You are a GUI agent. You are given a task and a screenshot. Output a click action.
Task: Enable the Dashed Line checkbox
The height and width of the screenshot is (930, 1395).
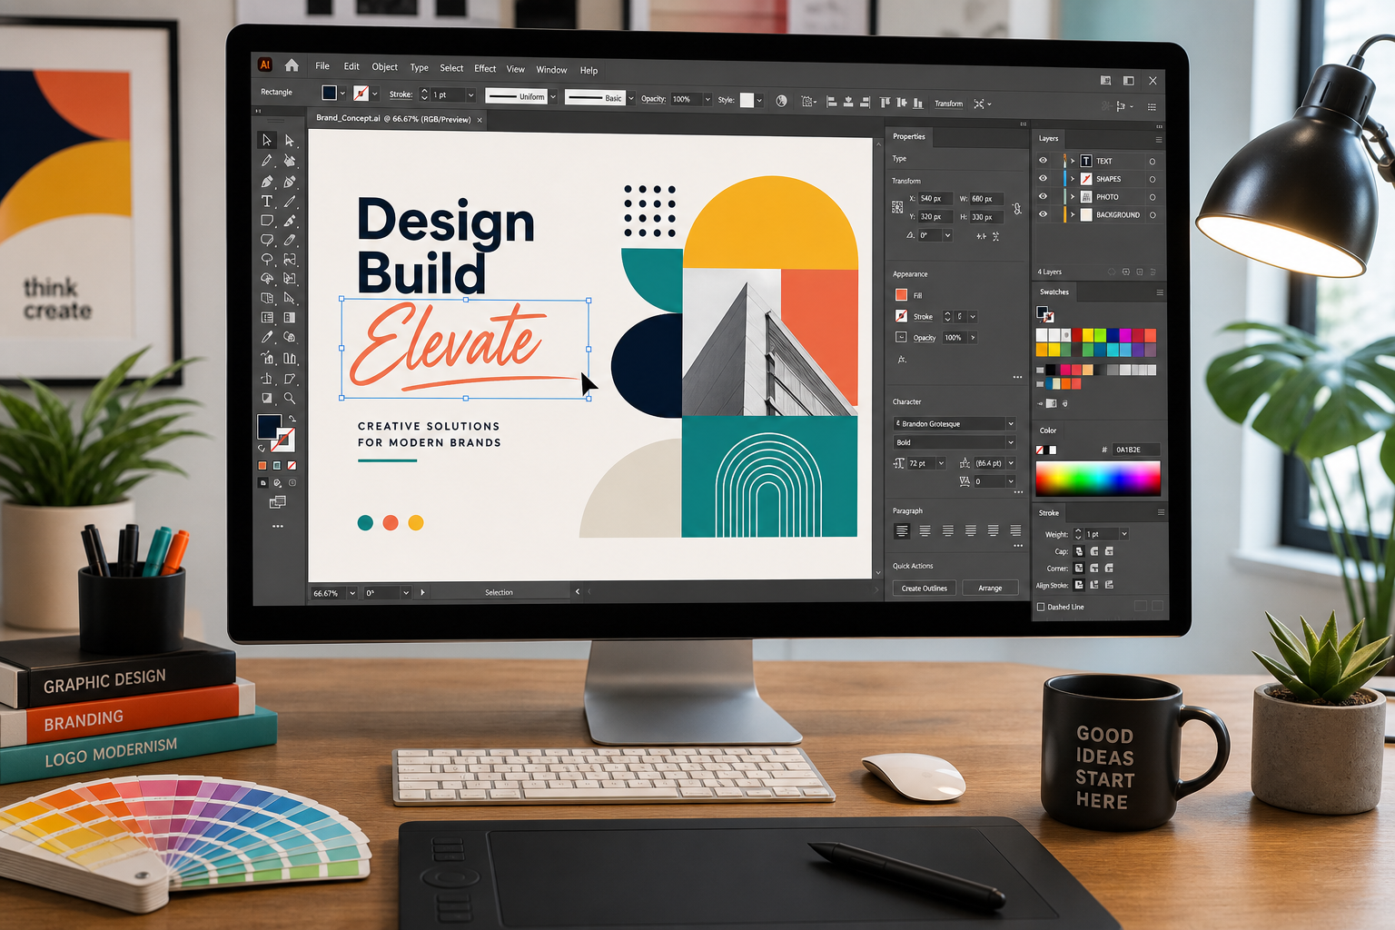1041,607
